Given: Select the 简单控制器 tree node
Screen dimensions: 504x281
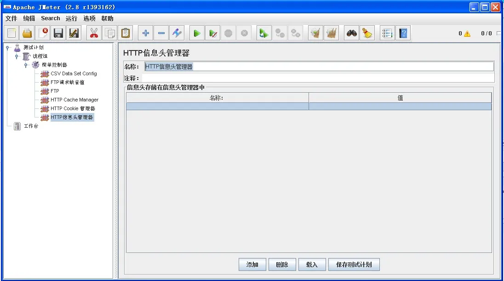Looking at the screenshot, I should [x=54, y=65].
